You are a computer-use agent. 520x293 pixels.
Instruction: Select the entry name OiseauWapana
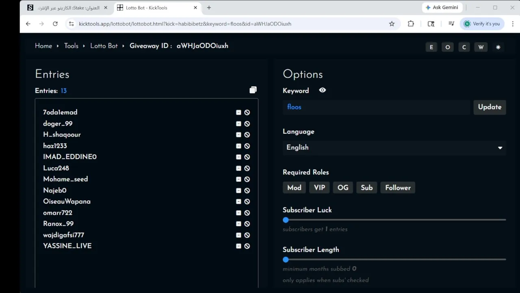(x=67, y=201)
